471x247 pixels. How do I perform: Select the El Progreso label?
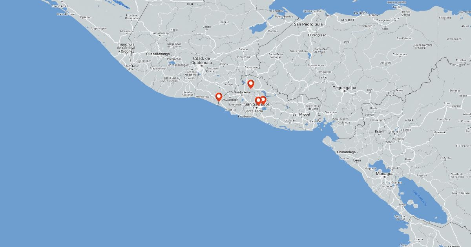[317, 35]
